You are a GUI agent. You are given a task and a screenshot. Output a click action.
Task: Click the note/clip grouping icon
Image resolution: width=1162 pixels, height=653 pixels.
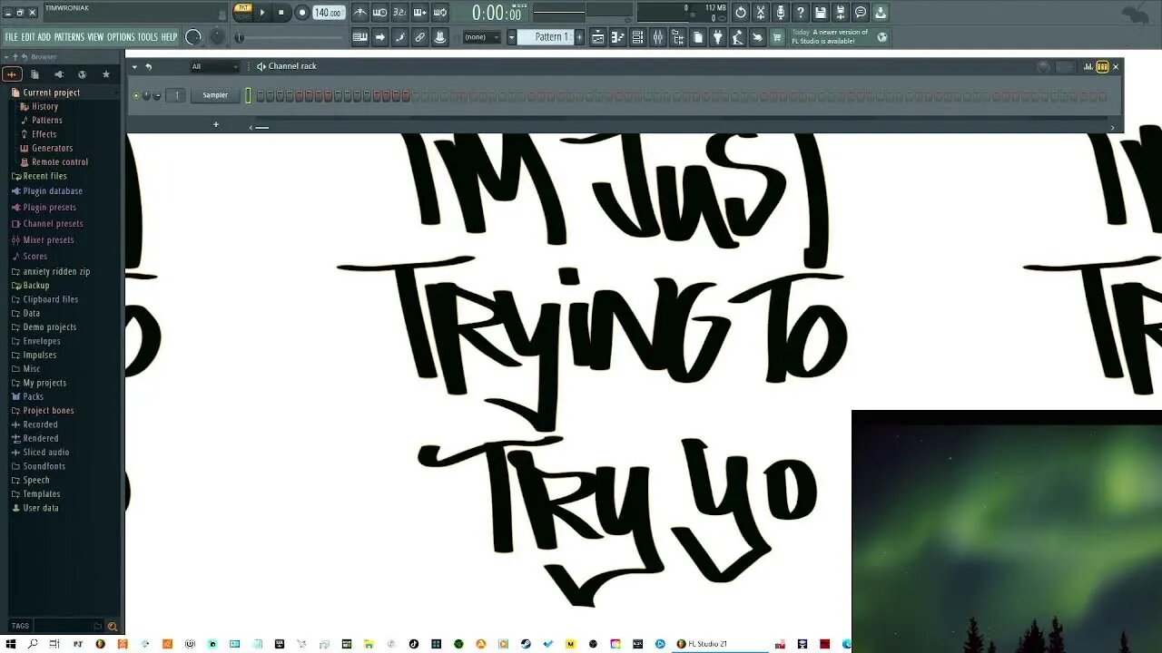tap(399, 37)
